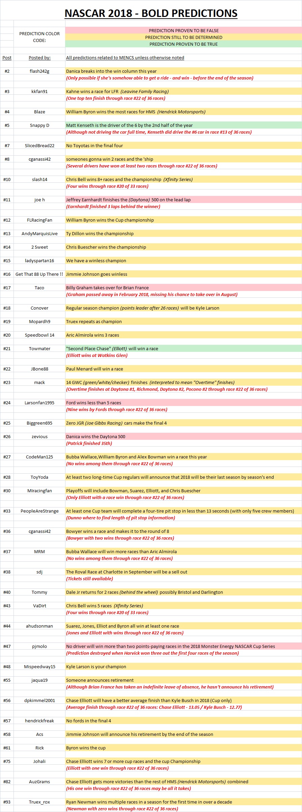The width and height of the screenshot is (302, 812).
Task: Select the 'Matt Kenseth is the driver' prediction
Action: tap(129, 125)
